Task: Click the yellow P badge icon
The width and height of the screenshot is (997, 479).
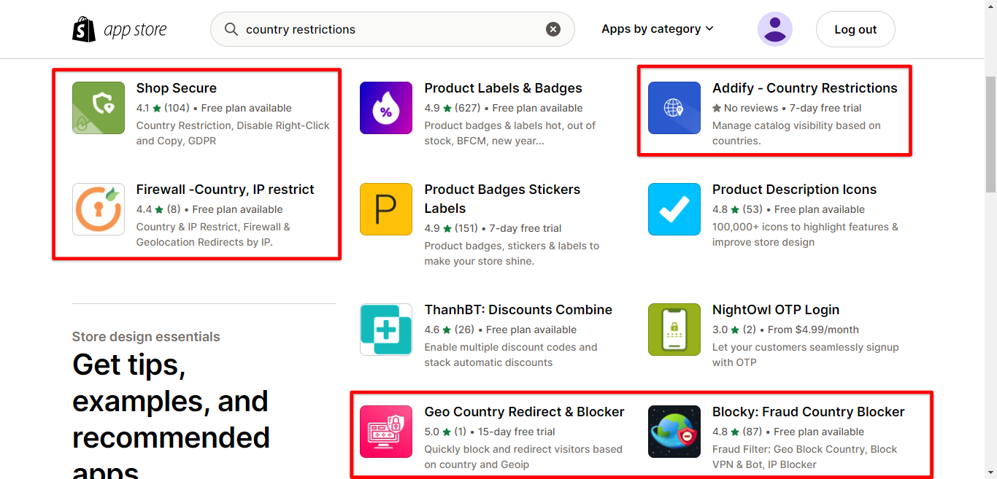Action: click(385, 209)
